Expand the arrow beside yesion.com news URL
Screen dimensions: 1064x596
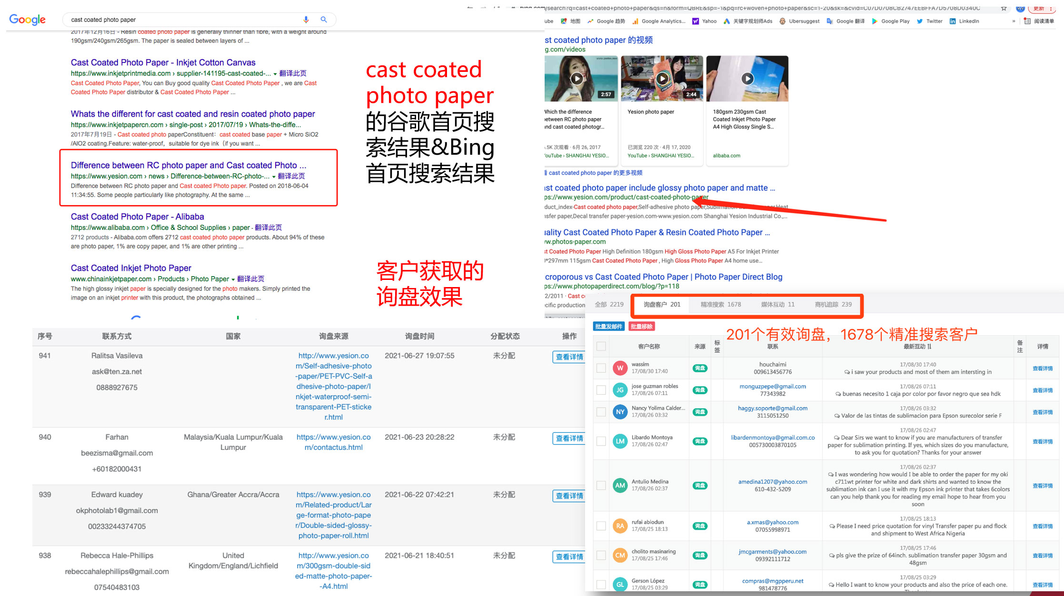[x=274, y=177]
